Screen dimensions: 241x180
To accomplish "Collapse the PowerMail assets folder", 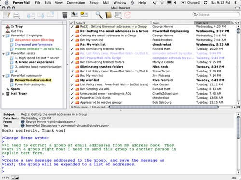I will [3, 54].
